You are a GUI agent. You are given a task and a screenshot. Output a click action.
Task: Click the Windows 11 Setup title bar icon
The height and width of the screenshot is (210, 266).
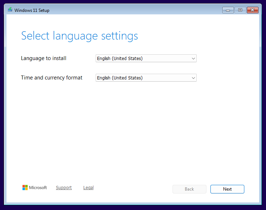pyautogui.click(x=10, y=10)
